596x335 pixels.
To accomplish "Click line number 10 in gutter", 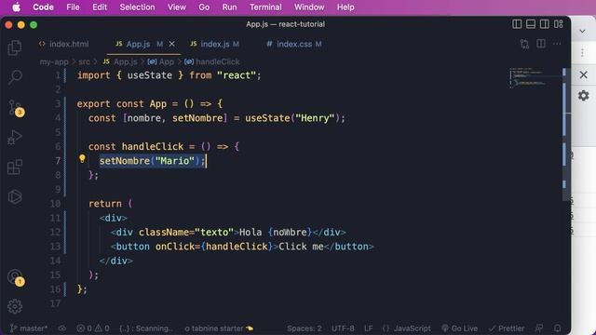I will [55, 204].
